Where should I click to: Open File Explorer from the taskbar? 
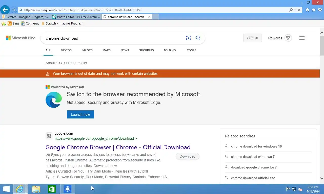[x=36, y=189]
